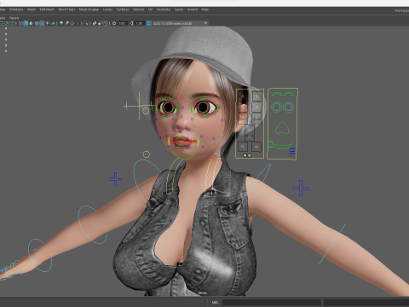Select the green eyebrows control in face panel

click(283, 94)
